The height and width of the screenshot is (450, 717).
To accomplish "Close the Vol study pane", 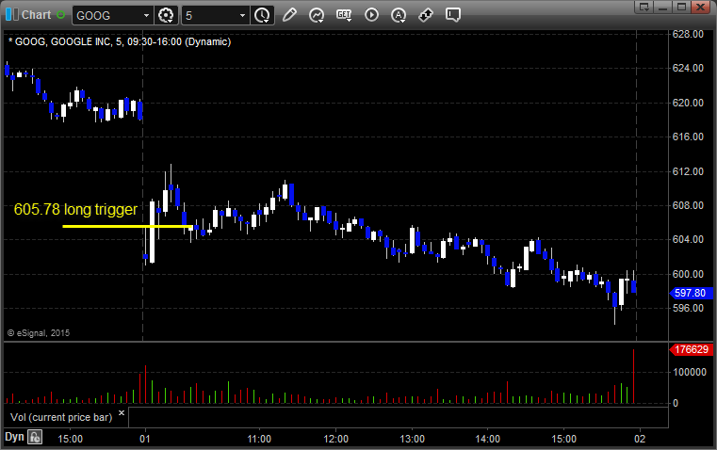I will pos(122,413).
